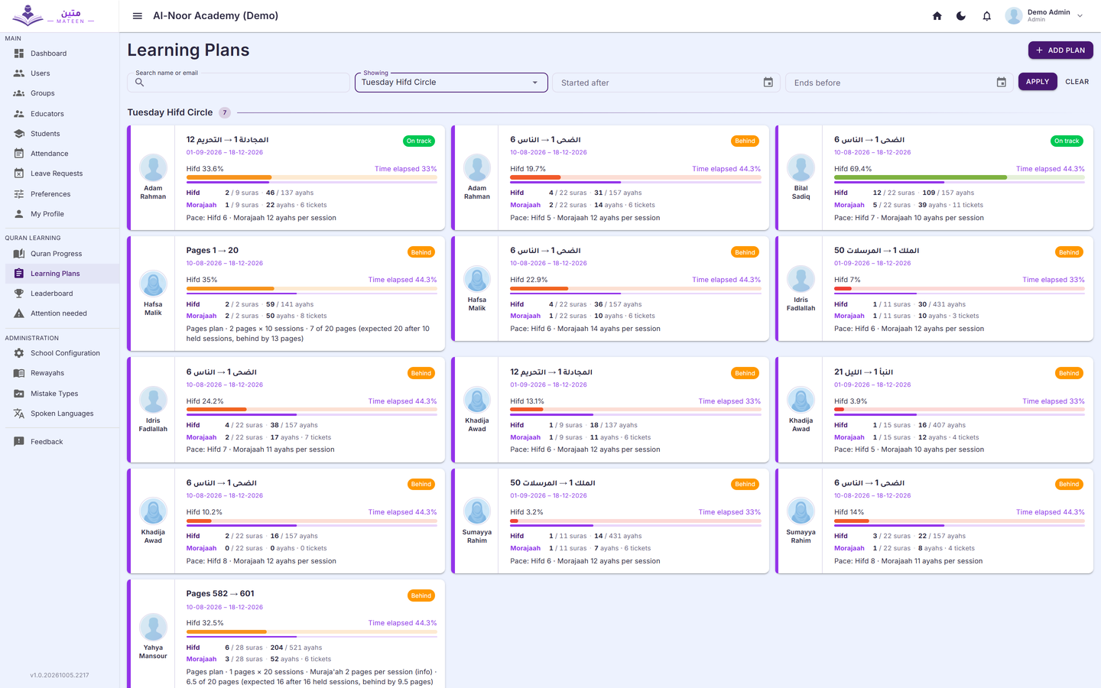Click the Search name or email field
Viewport: 1101px width, 688px height.
[239, 83]
